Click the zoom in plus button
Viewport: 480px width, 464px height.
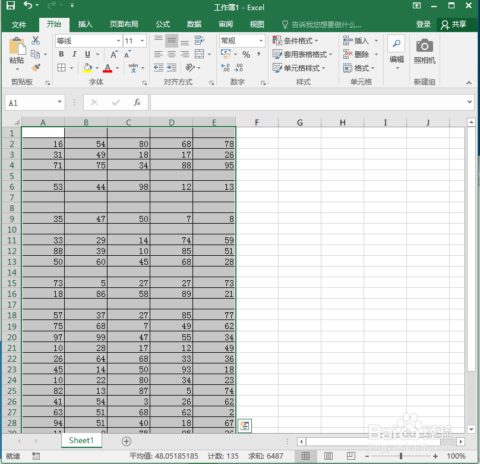(x=435, y=456)
